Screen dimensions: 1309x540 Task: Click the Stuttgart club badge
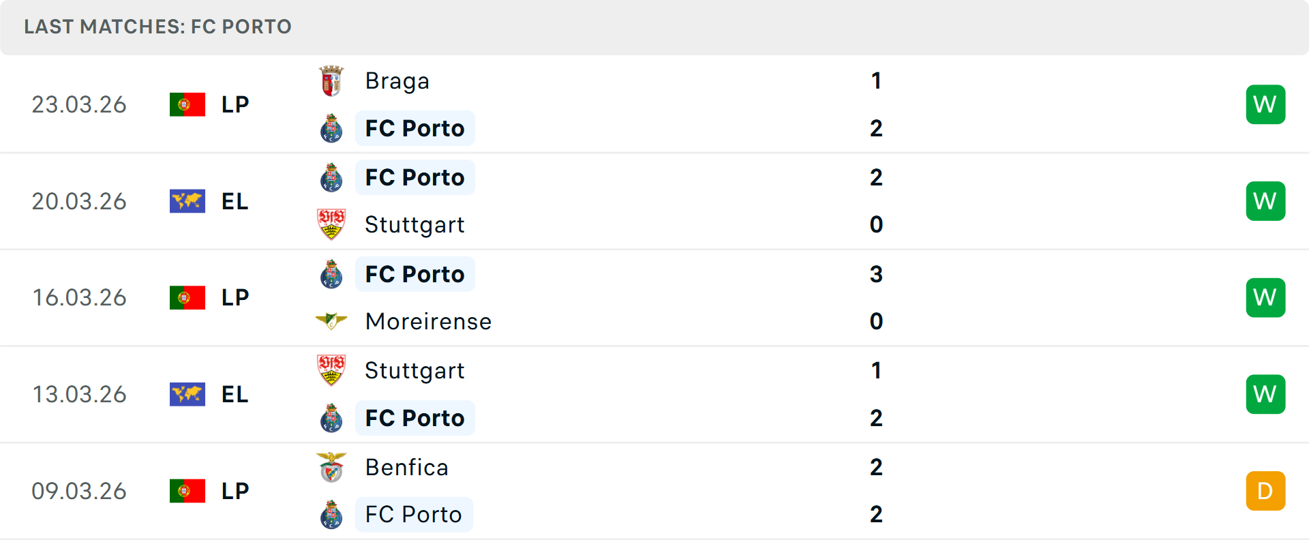[x=332, y=224]
